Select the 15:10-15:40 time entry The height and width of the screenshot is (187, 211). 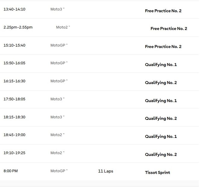[x=14, y=45]
